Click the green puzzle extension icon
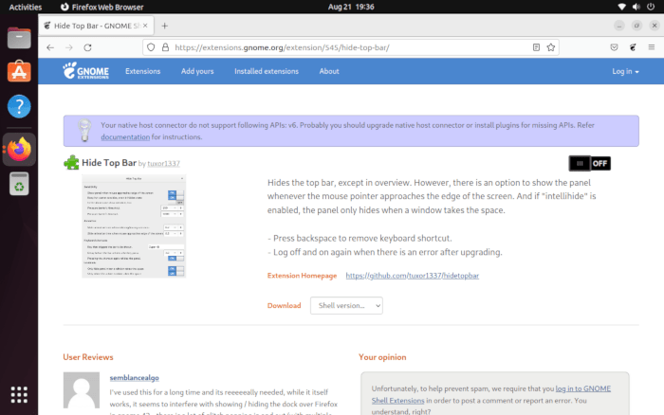This screenshot has height=415, width=664. pyautogui.click(x=71, y=162)
